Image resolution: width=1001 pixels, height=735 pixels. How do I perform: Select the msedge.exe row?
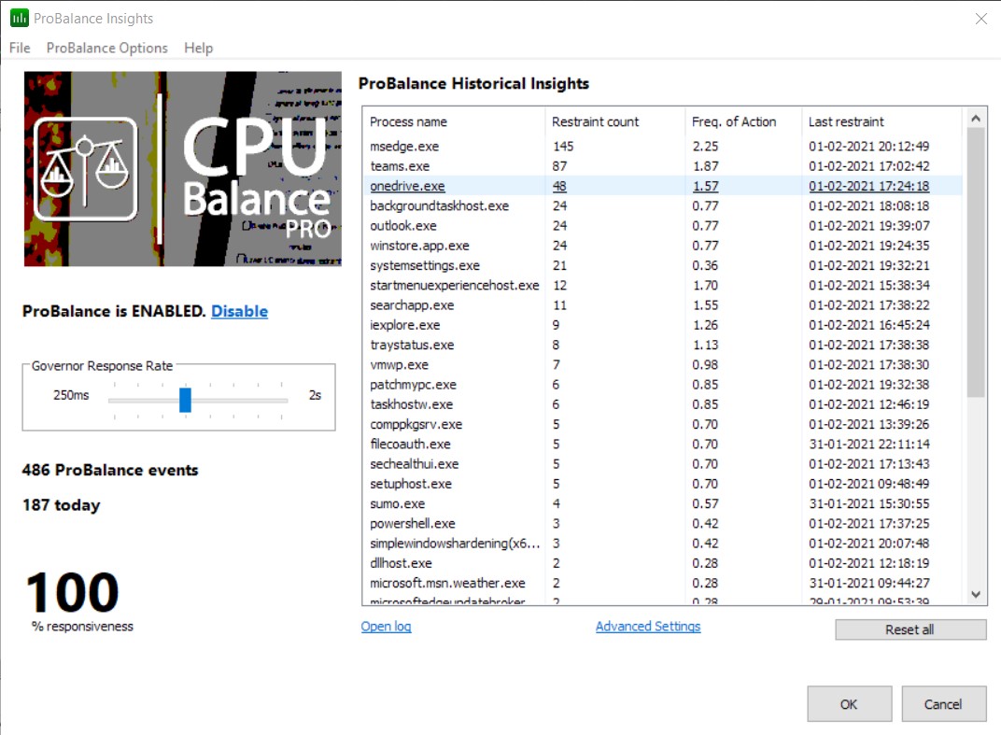(x=663, y=147)
